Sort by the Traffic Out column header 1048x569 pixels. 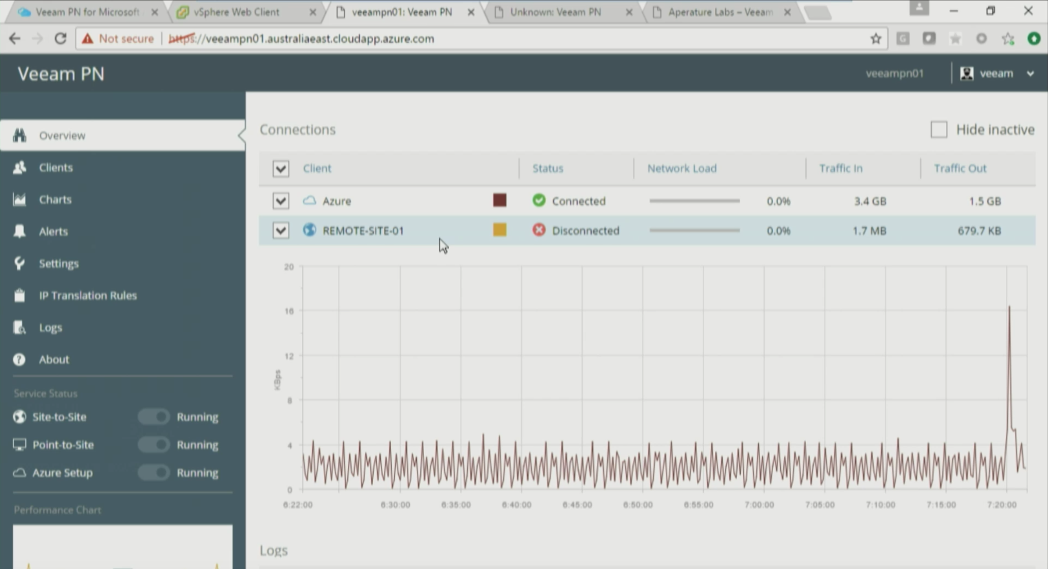tap(960, 168)
